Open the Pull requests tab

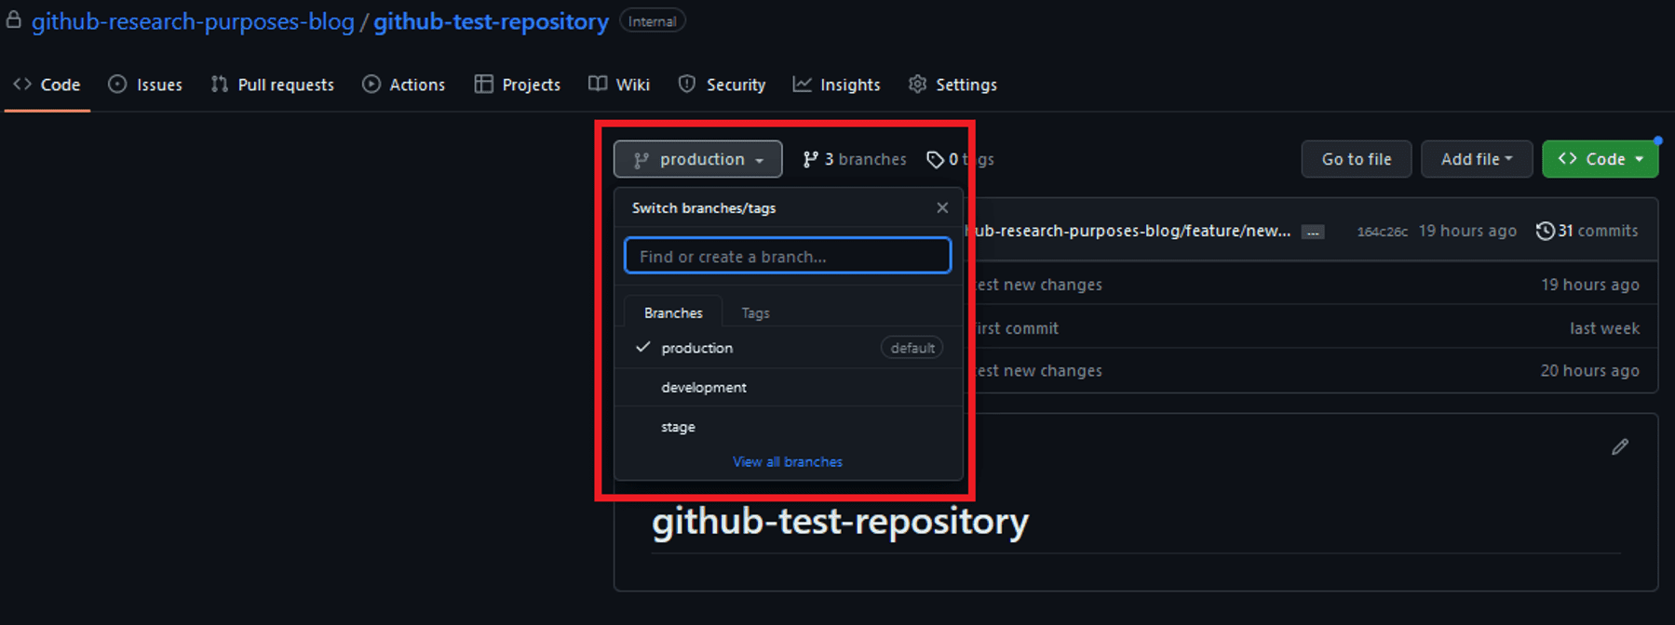[x=272, y=85]
